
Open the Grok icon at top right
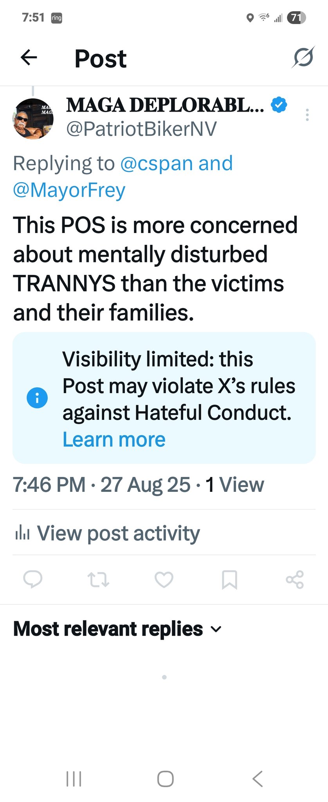click(x=303, y=58)
